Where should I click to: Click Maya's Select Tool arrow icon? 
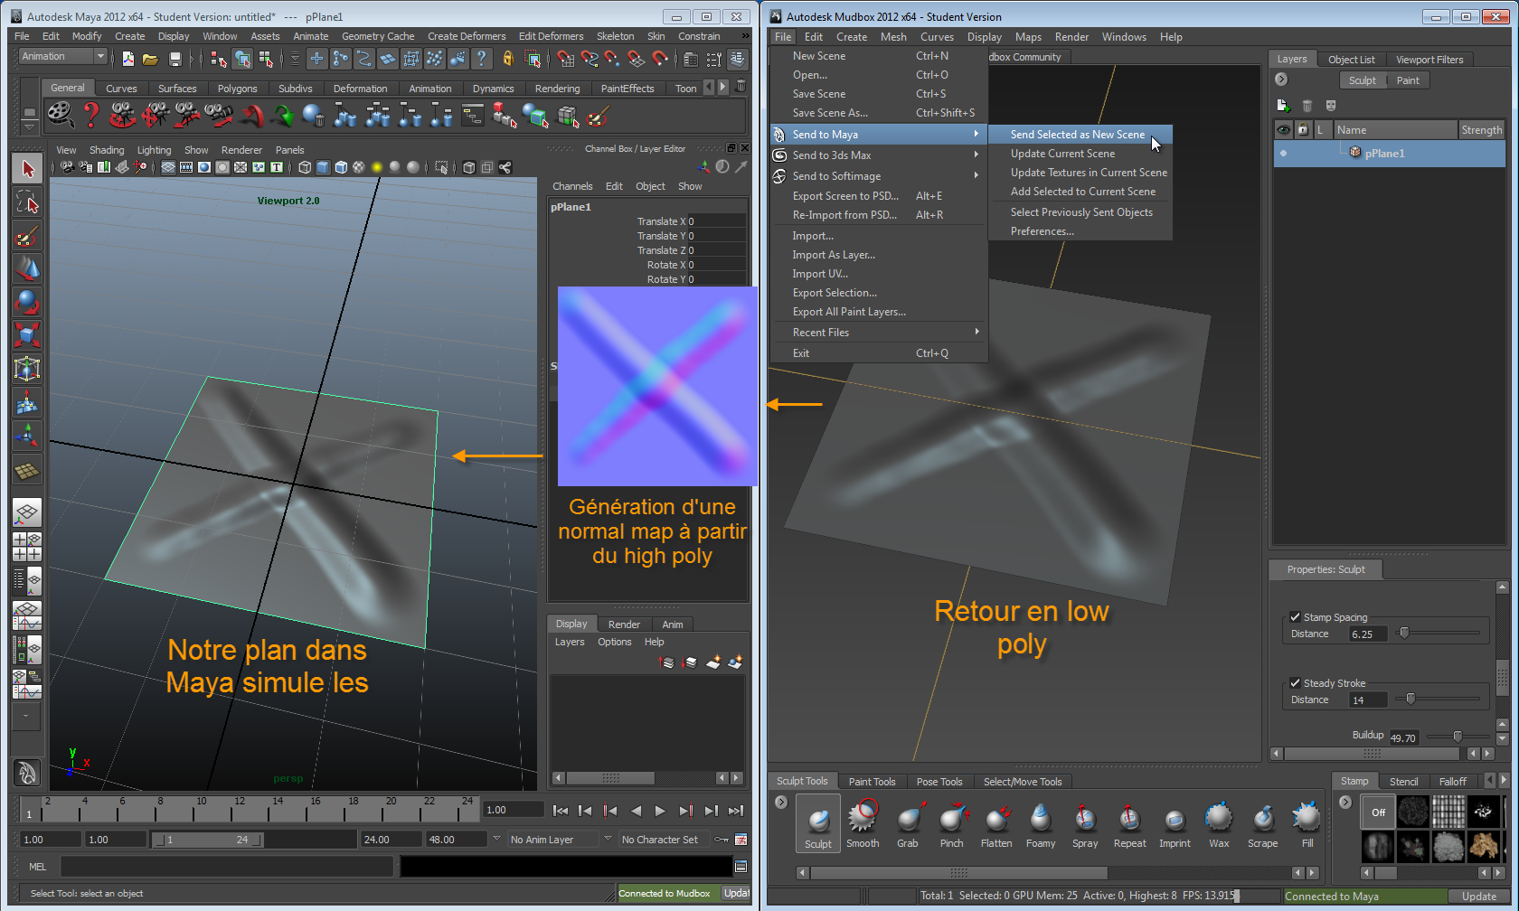point(27,169)
